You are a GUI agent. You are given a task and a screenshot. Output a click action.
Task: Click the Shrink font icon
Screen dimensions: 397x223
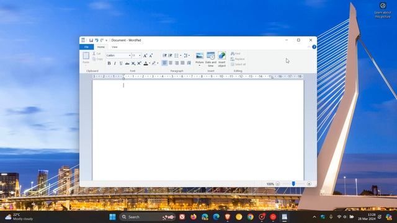point(151,56)
